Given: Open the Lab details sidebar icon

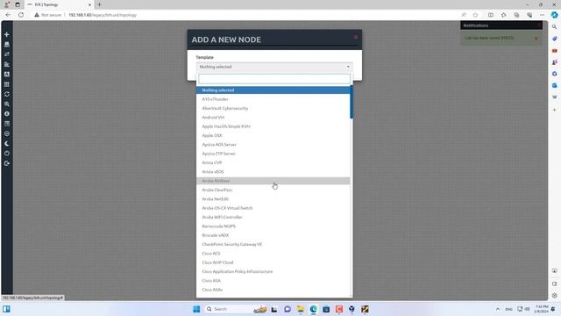Looking at the screenshot, I should pos(7,124).
